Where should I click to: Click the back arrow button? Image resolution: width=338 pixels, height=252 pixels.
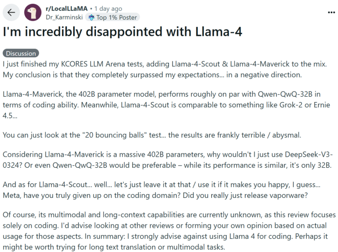[x=11, y=13]
